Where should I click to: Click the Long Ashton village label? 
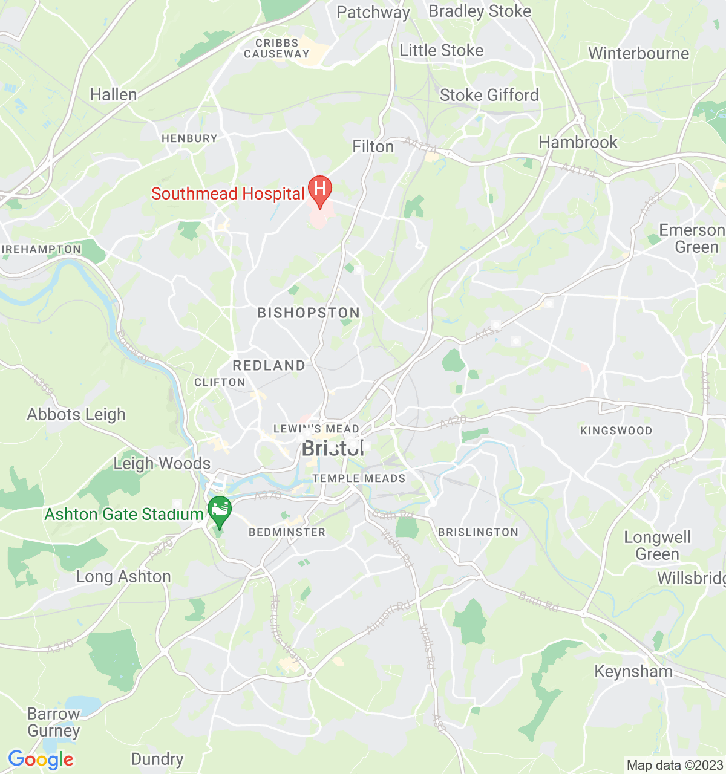123,577
